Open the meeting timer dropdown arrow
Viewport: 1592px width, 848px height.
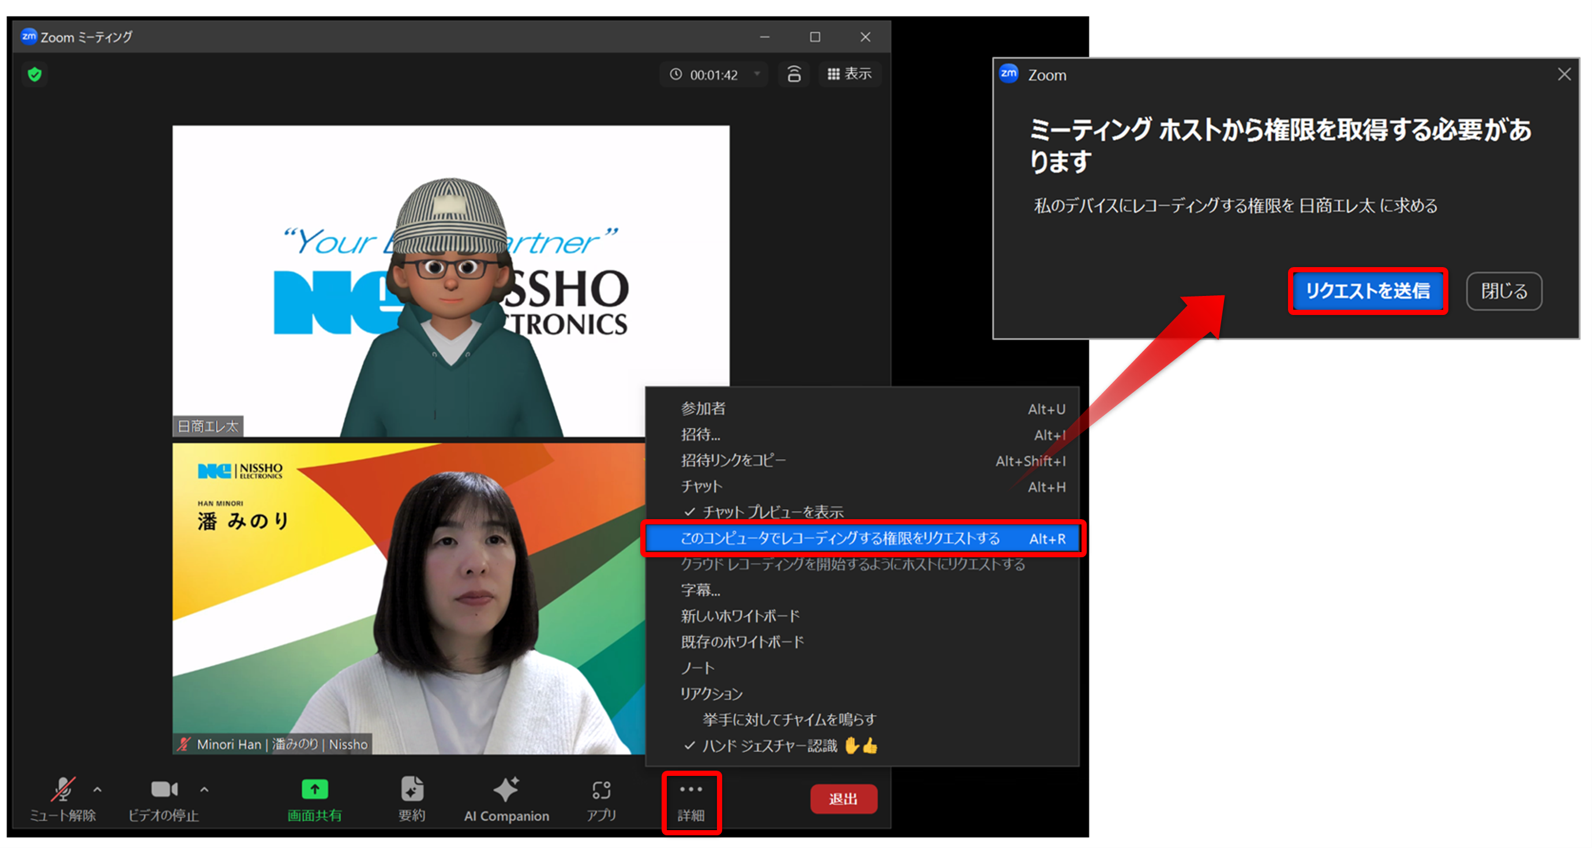click(757, 74)
